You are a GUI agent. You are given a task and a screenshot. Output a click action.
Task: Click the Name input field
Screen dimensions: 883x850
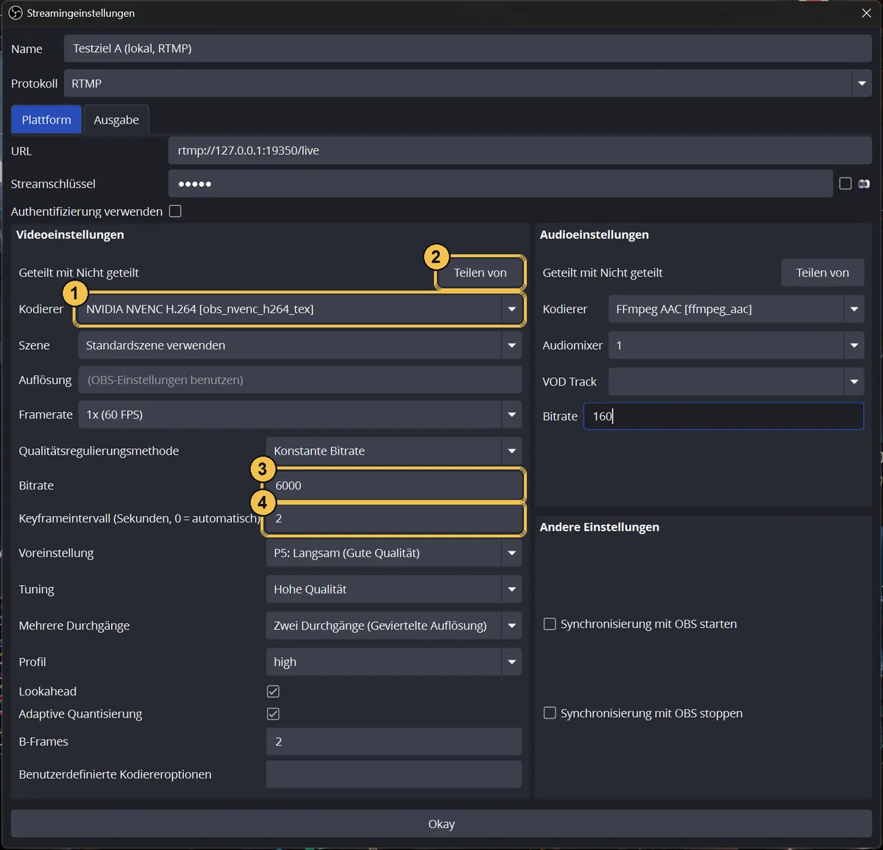click(x=468, y=49)
